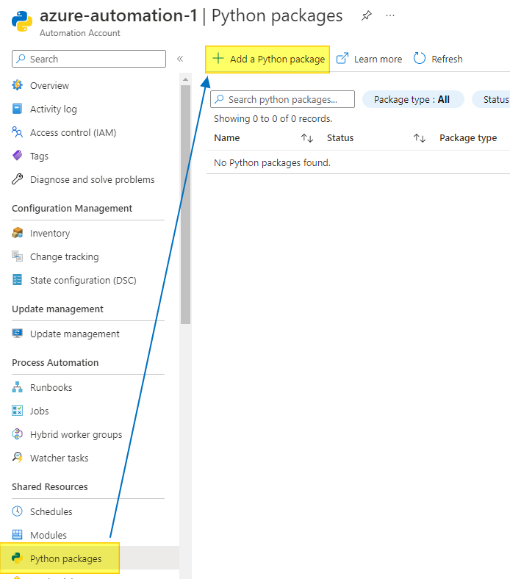Open Inventory under Configuration Management
510x579 pixels.
point(50,234)
